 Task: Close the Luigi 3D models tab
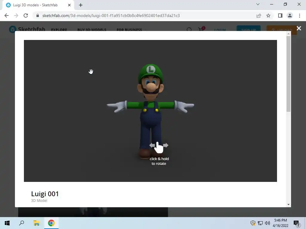[x=69, y=5]
